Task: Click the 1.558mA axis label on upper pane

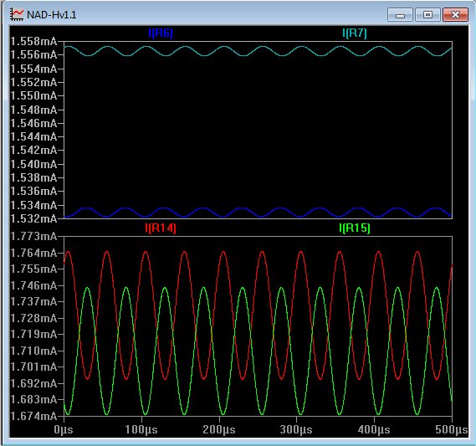Action: [33, 41]
